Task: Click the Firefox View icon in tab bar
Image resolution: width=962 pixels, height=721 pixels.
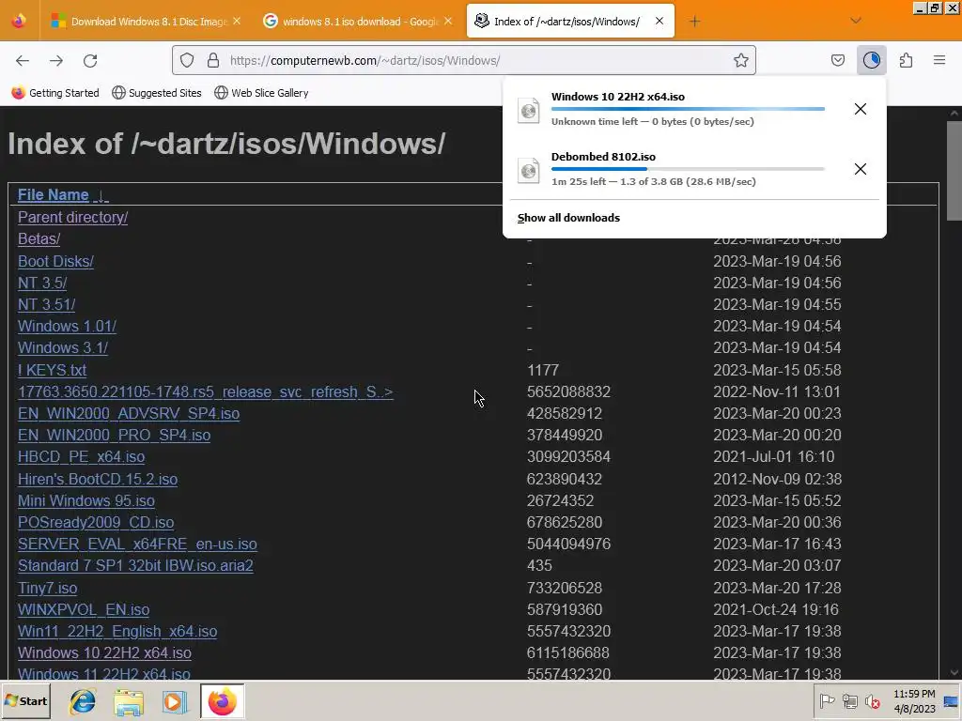Action: [19, 21]
